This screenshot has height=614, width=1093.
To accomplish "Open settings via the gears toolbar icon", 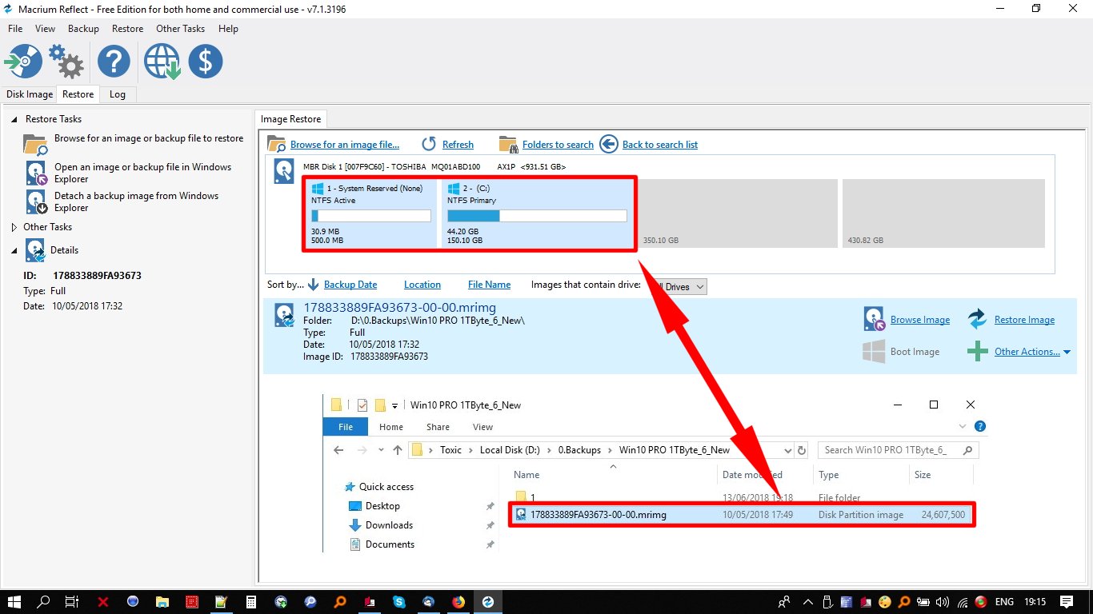I will click(x=66, y=62).
